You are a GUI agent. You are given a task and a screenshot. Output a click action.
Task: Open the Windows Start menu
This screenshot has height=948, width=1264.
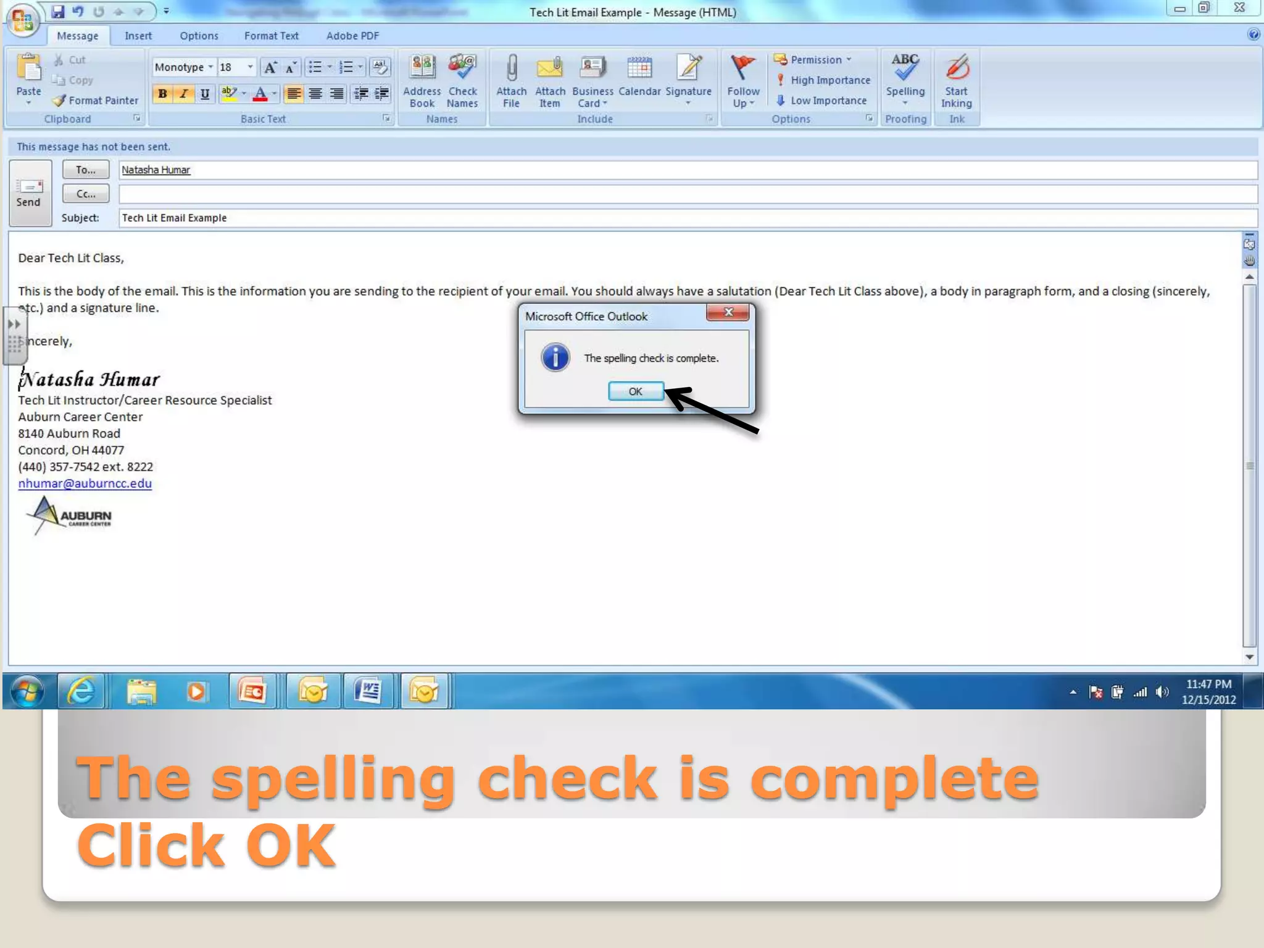coord(27,691)
